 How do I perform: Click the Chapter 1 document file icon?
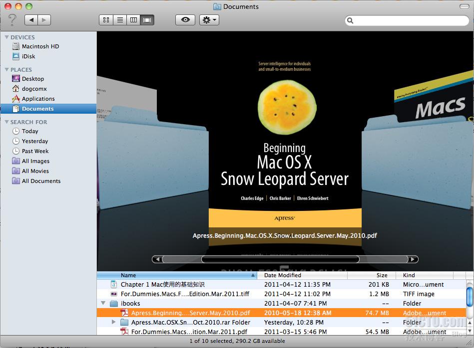[x=114, y=284]
